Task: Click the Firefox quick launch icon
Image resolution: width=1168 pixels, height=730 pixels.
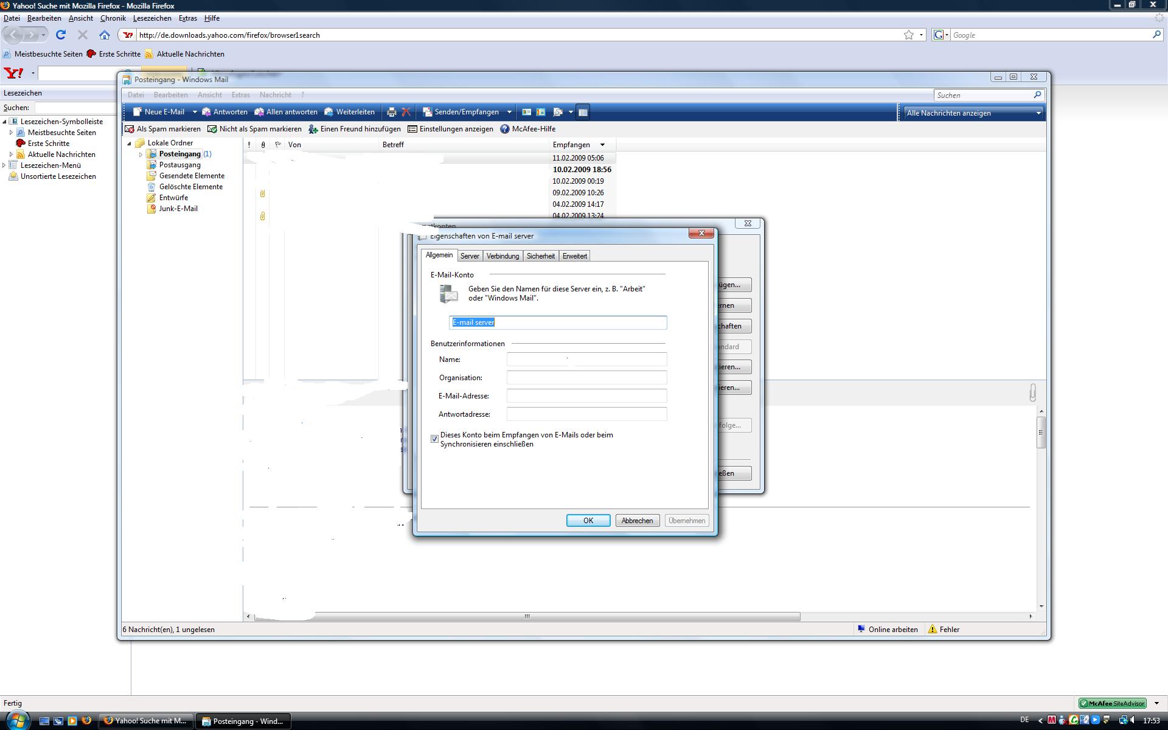Action: click(x=86, y=720)
